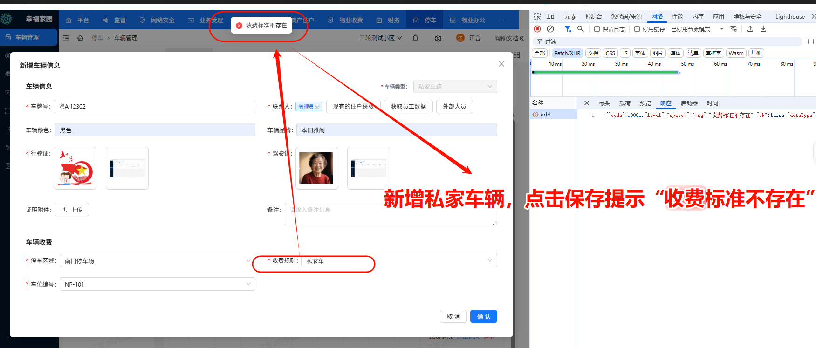Switch to the 控制台 DevTools tab
816x348 pixels.
tap(594, 16)
